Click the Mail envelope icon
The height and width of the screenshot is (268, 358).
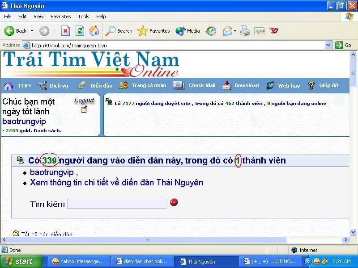(x=228, y=31)
